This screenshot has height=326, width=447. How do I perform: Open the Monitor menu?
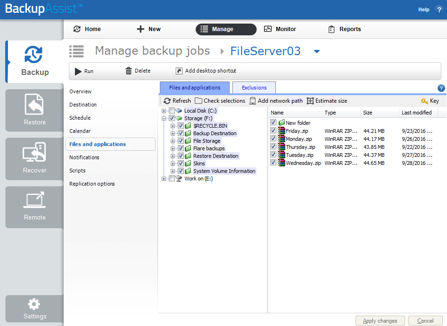coord(280,29)
